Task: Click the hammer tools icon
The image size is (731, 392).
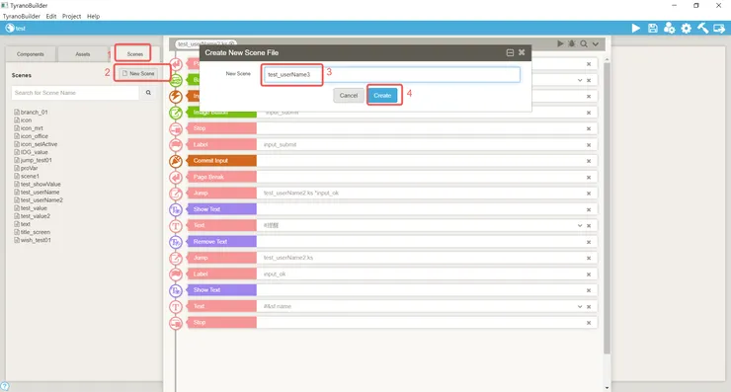Action: click(702, 29)
